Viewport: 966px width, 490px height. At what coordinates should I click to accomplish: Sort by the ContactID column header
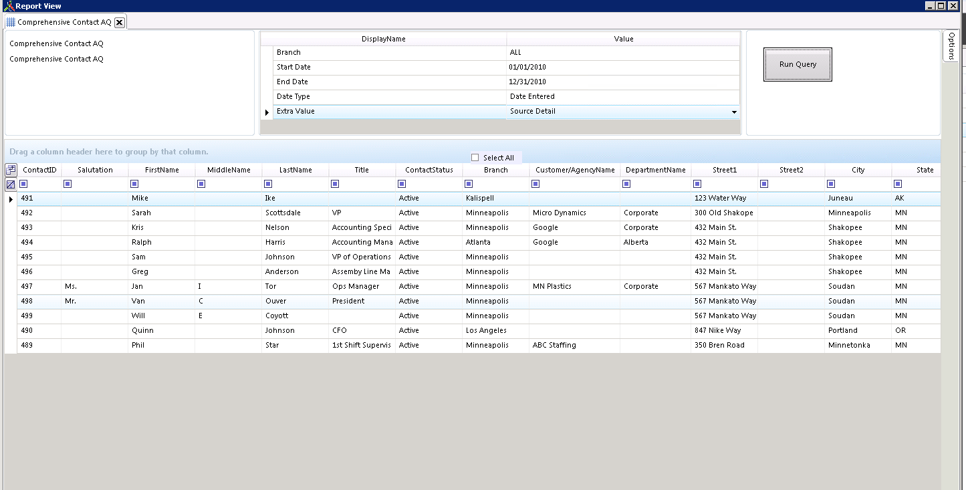[x=39, y=170]
